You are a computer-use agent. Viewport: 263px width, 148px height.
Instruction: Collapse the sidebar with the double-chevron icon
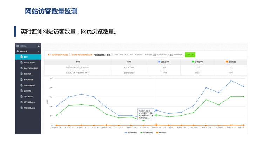(x=38, y=46)
